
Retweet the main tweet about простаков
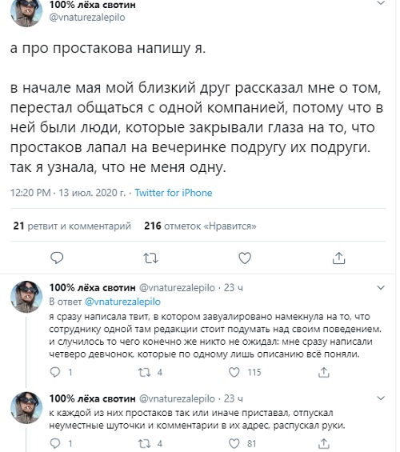pos(150,258)
